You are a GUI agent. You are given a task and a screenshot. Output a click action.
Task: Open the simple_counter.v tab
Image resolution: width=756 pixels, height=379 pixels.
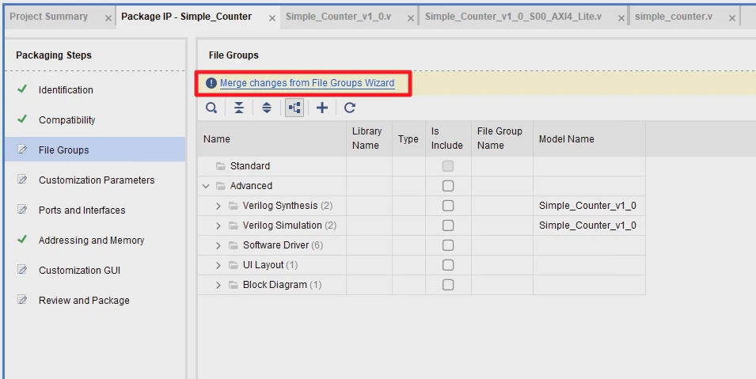tap(673, 17)
